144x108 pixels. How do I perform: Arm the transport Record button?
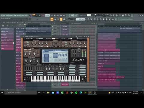click(x=43, y=16)
